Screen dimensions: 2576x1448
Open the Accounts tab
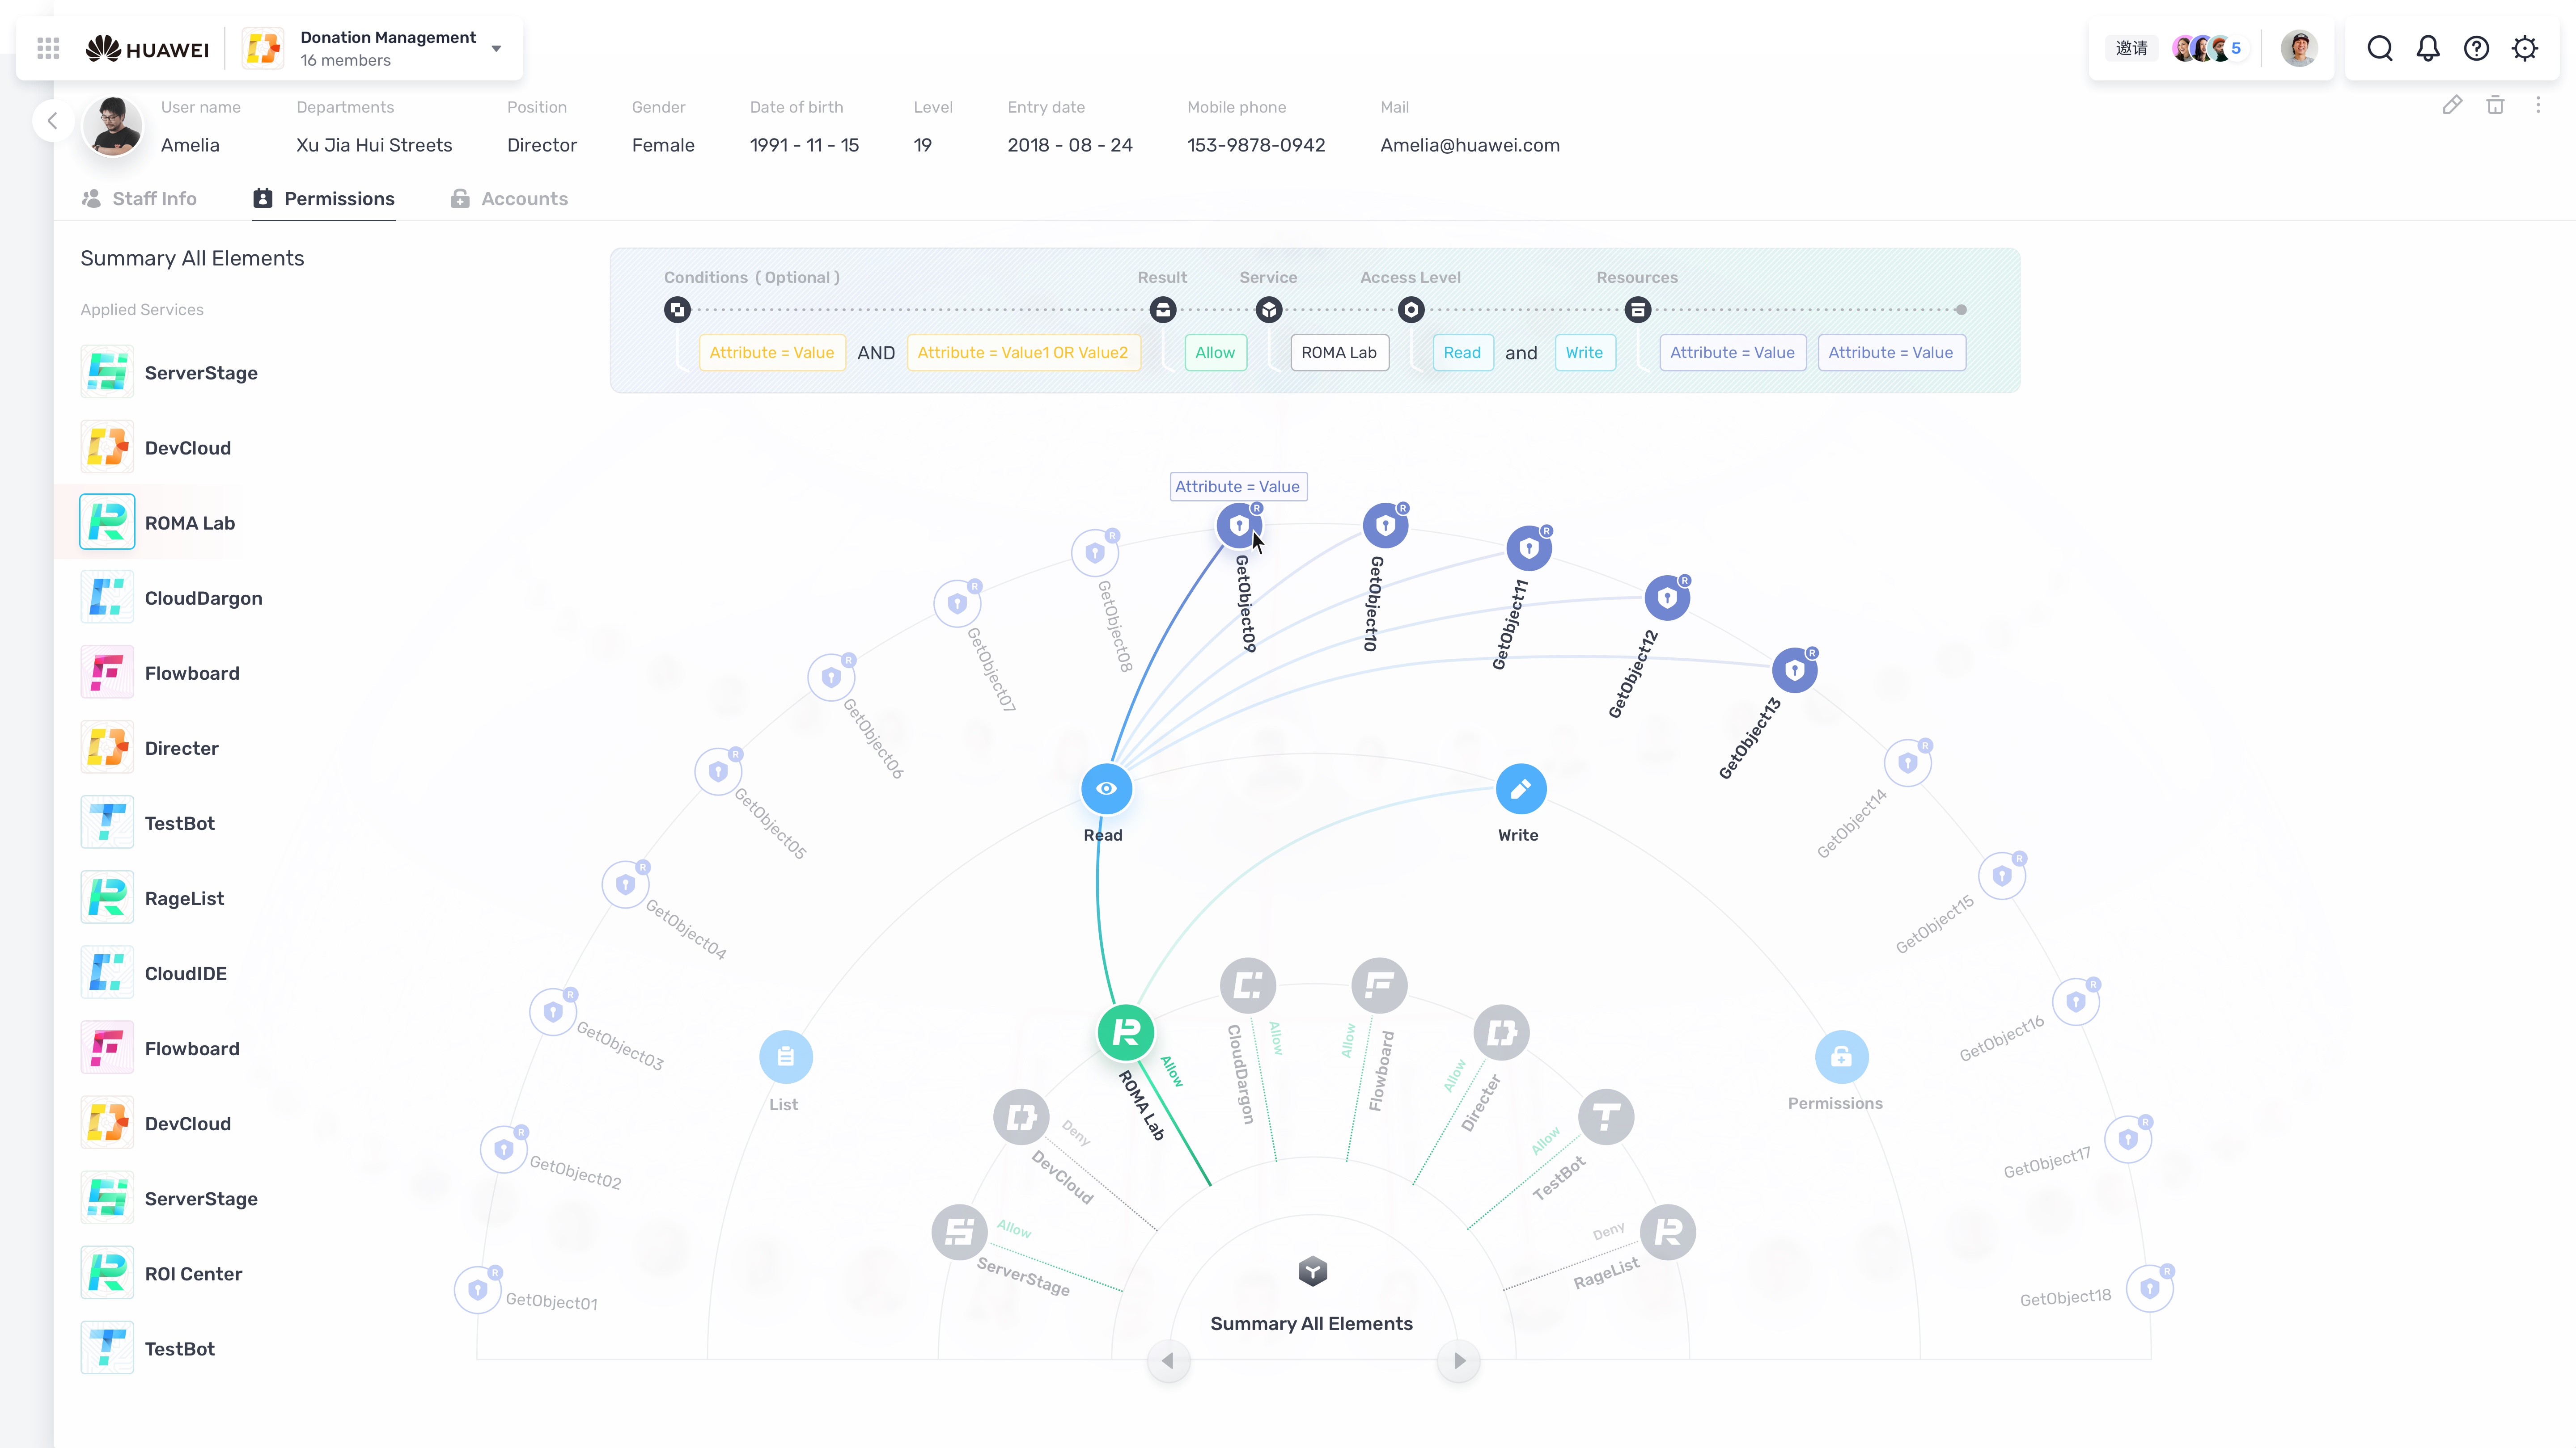pos(509,198)
